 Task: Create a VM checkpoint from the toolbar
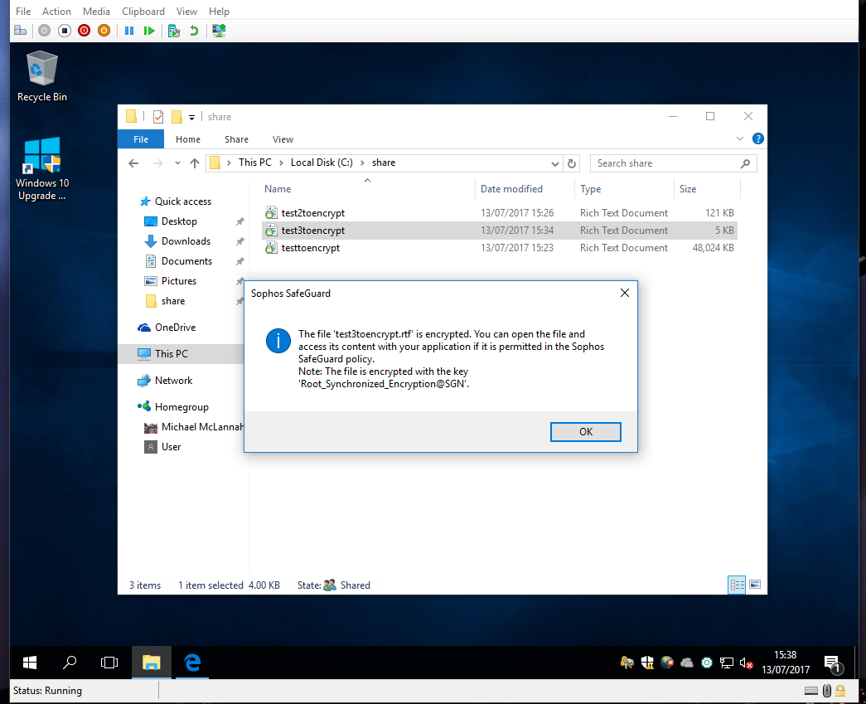(x=174, y=31)
